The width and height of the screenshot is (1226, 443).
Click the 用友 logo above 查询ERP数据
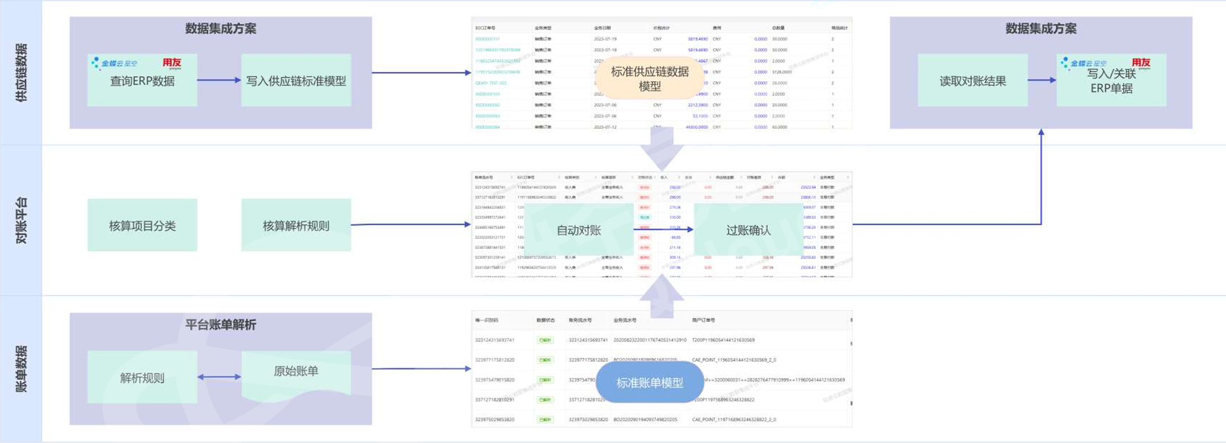pos(171,63)
